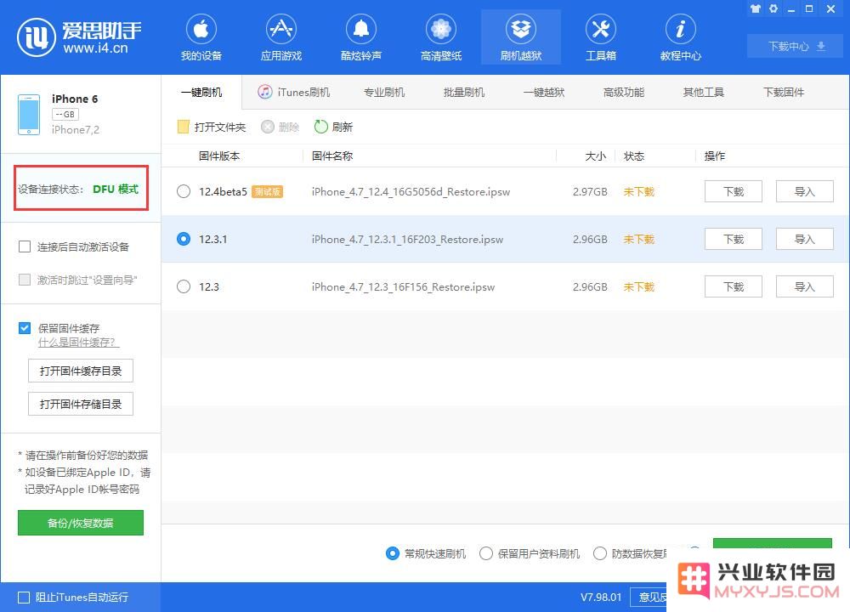Open 工具箱 toolbox section

601,37
